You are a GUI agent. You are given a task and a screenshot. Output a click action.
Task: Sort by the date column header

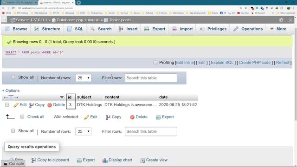coord(163,97)
